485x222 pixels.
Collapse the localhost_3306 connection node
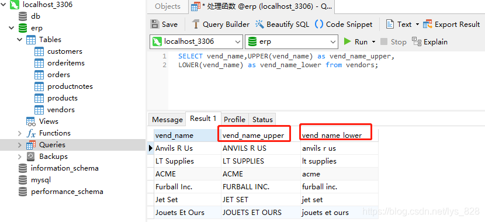point(4,5)
